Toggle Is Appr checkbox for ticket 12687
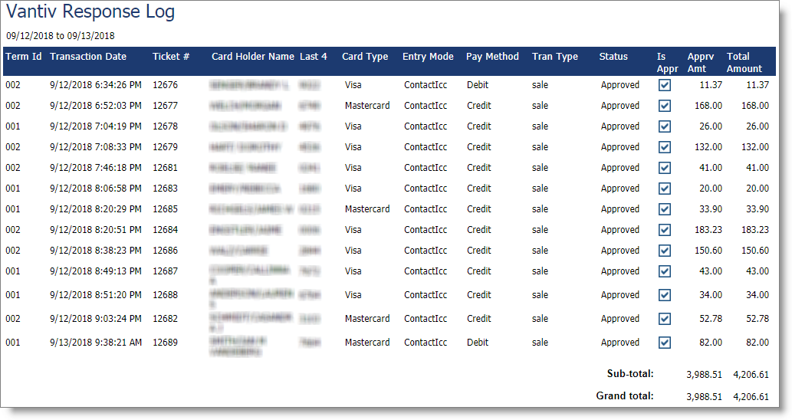 point(665,271)
